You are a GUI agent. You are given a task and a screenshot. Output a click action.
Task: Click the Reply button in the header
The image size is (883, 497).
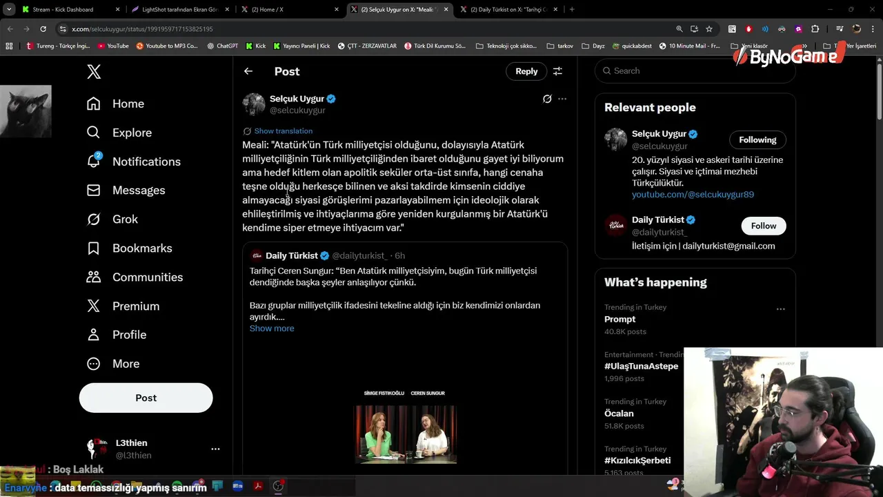pyautogui.click(x=526, y=71)
